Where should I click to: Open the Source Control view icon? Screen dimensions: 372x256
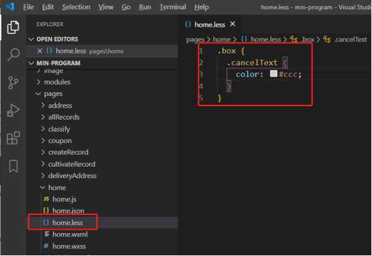pos(13,83)
